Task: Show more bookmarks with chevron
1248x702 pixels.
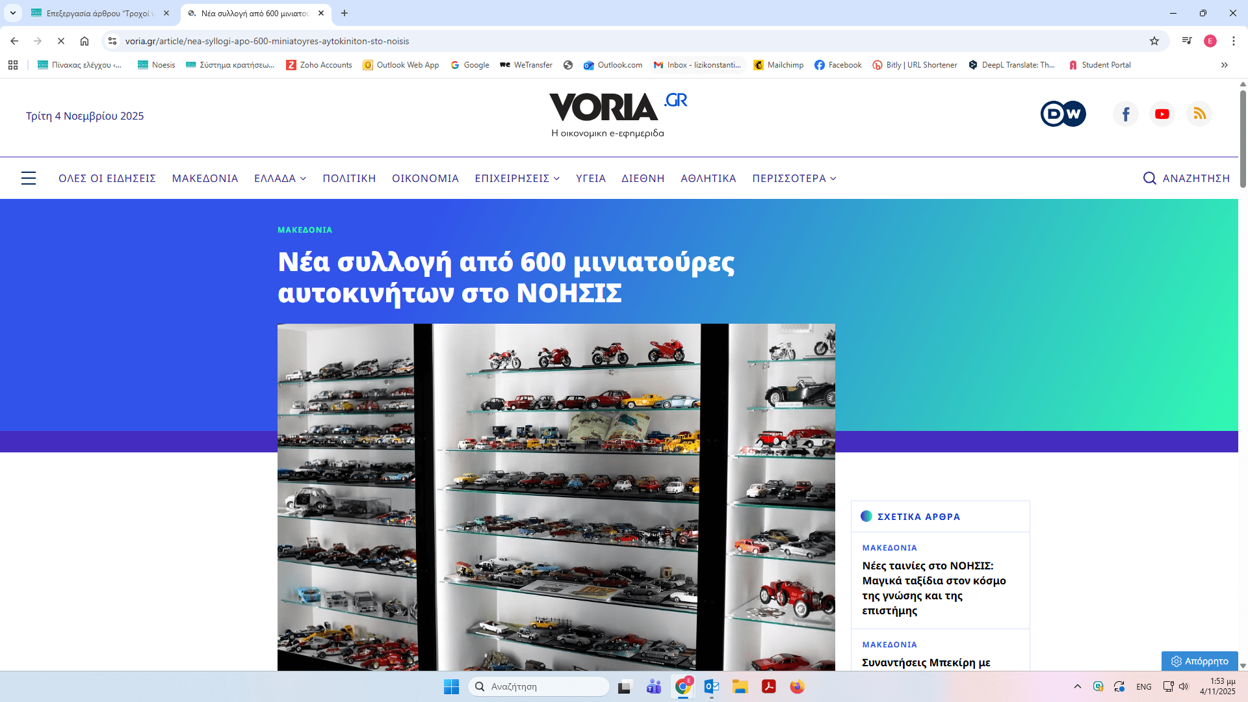Action: pyautogui.click(x=1225, y=65)
